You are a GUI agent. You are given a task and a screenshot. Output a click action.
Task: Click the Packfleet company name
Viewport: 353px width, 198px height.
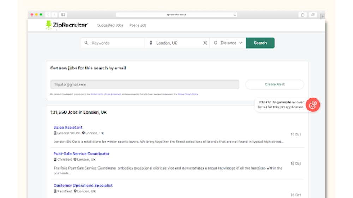[x=65, y=191]
